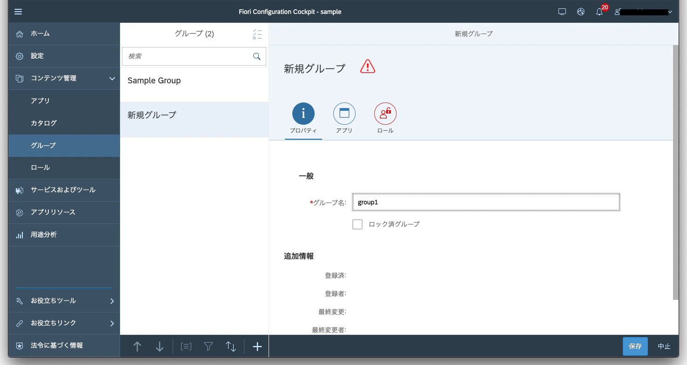687x365 pixels.
Task: Switch to the プロパティ tab
Action: coord(303,119)
